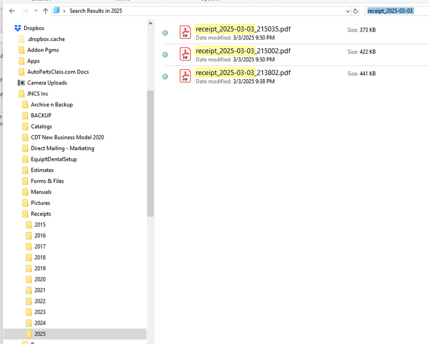Select the Receipts folder
The image size is (429, 344).
tap(41, 214)
